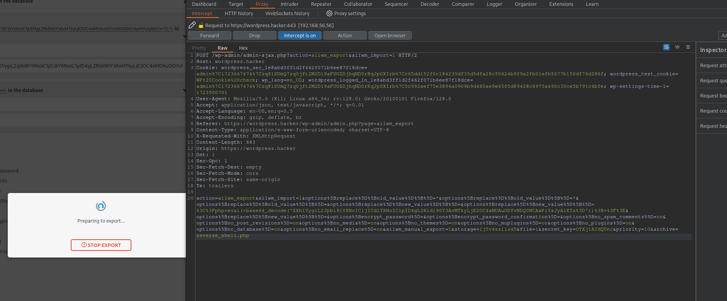The image size is (727, 301).
Task: Click the pencil edit icon beside request
Action: click(192, 25)
